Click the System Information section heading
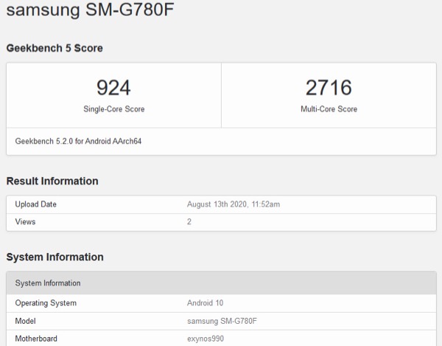442x346 pixels. (55, 257)
